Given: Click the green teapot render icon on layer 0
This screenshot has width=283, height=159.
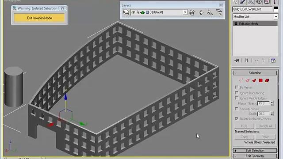Looking at the screenshot, I should point(142,12).
